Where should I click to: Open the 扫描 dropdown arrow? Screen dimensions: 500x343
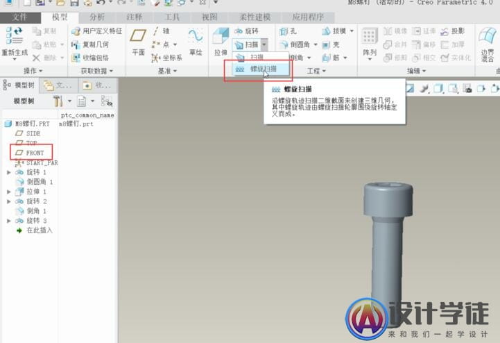click(x=264, y=44)
